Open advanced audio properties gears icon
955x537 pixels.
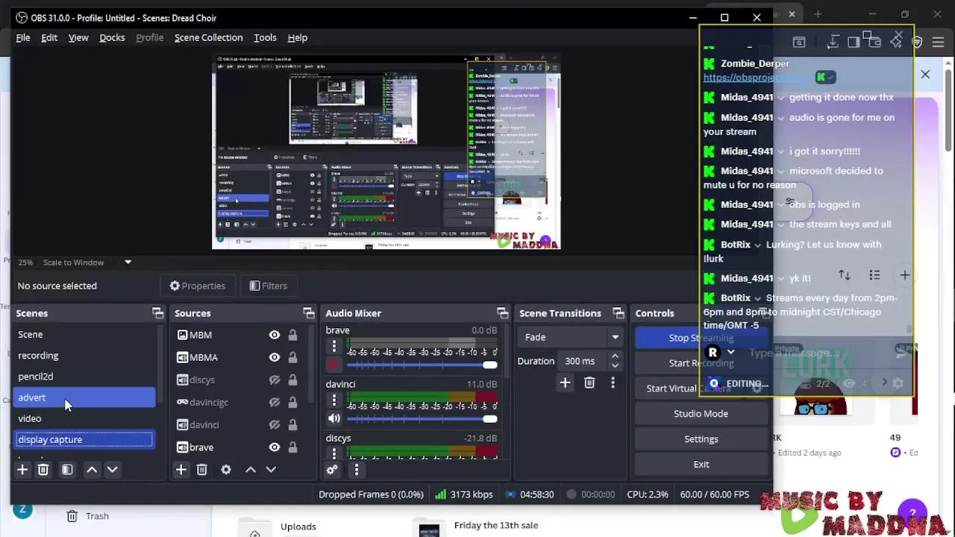click(332, 469)
